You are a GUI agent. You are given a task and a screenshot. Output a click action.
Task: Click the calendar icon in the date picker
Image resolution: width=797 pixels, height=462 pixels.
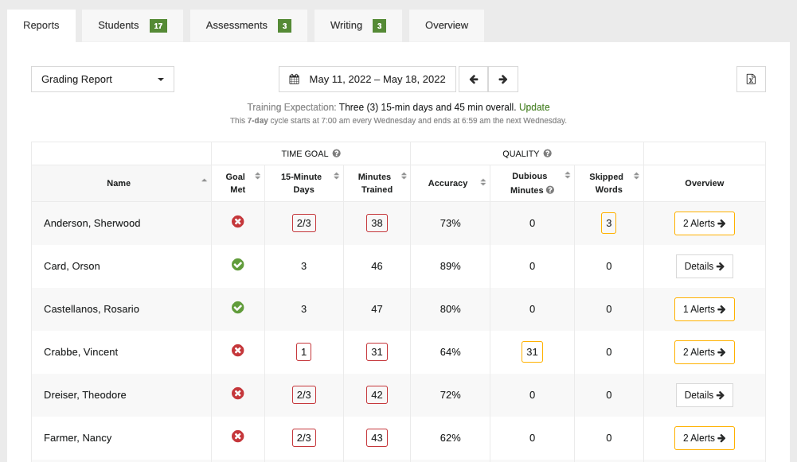pyautogui.click(x=294, y=79)
